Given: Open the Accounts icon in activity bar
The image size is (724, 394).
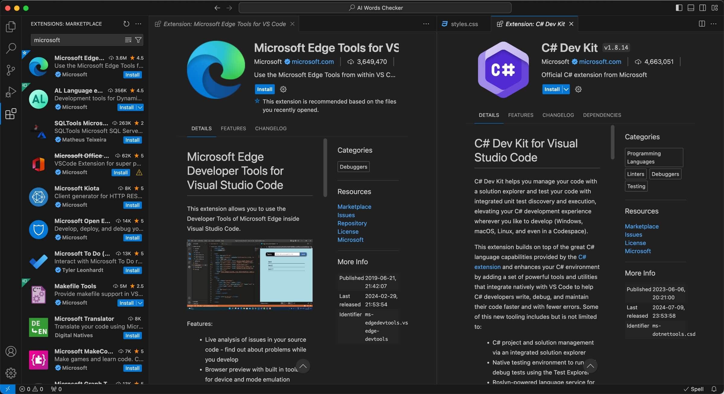Looking at the screenshot, I should point(11,352).
